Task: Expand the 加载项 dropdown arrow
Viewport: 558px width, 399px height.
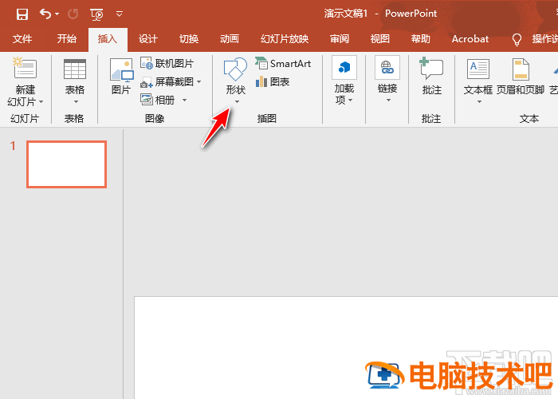Action: [351, 101]
